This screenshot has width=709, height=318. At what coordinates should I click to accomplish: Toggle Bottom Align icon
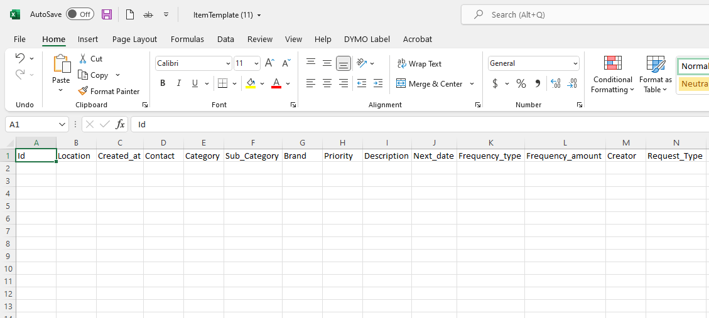344,63
